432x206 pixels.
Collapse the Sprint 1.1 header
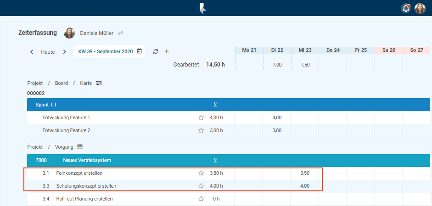229,105
